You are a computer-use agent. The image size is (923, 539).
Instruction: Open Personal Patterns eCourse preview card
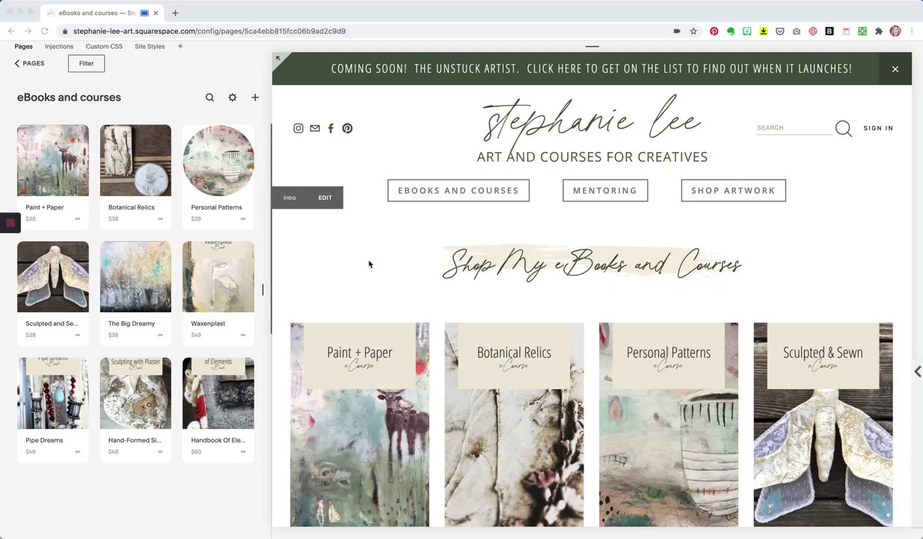[669, 424]
